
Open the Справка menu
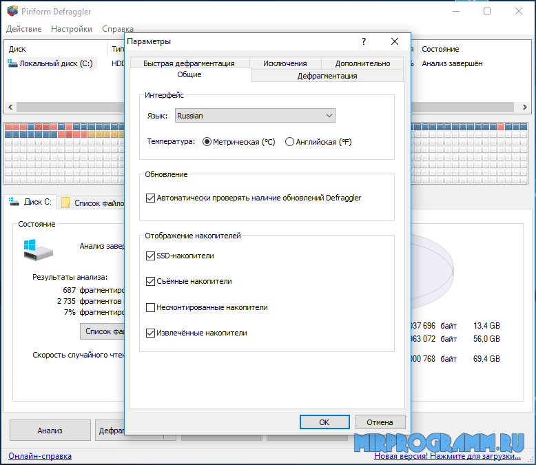tap(118, 29)
